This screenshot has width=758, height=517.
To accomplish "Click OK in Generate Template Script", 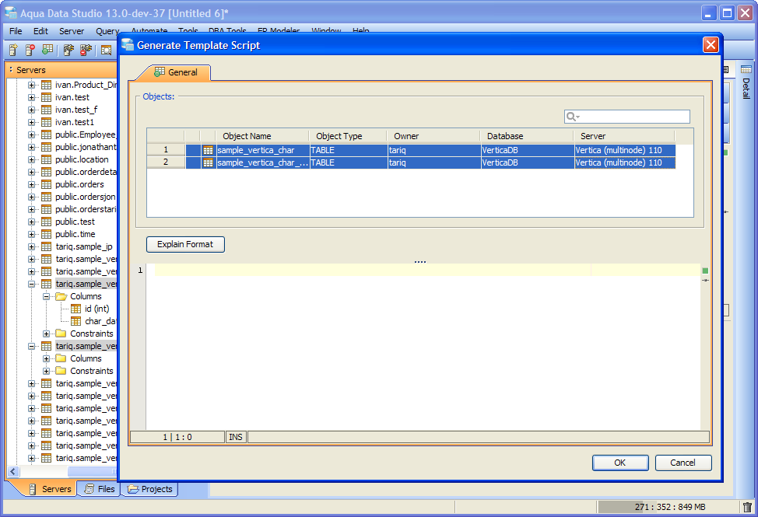I will (620, 463).
